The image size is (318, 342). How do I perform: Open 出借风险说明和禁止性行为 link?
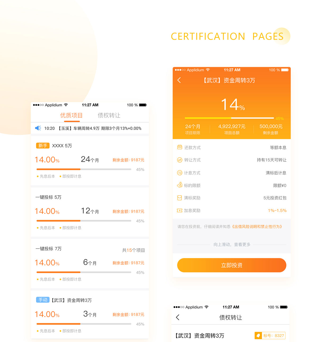257,227
